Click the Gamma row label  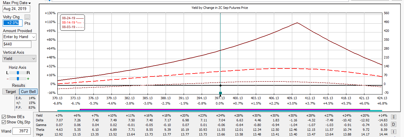[41, 125]
